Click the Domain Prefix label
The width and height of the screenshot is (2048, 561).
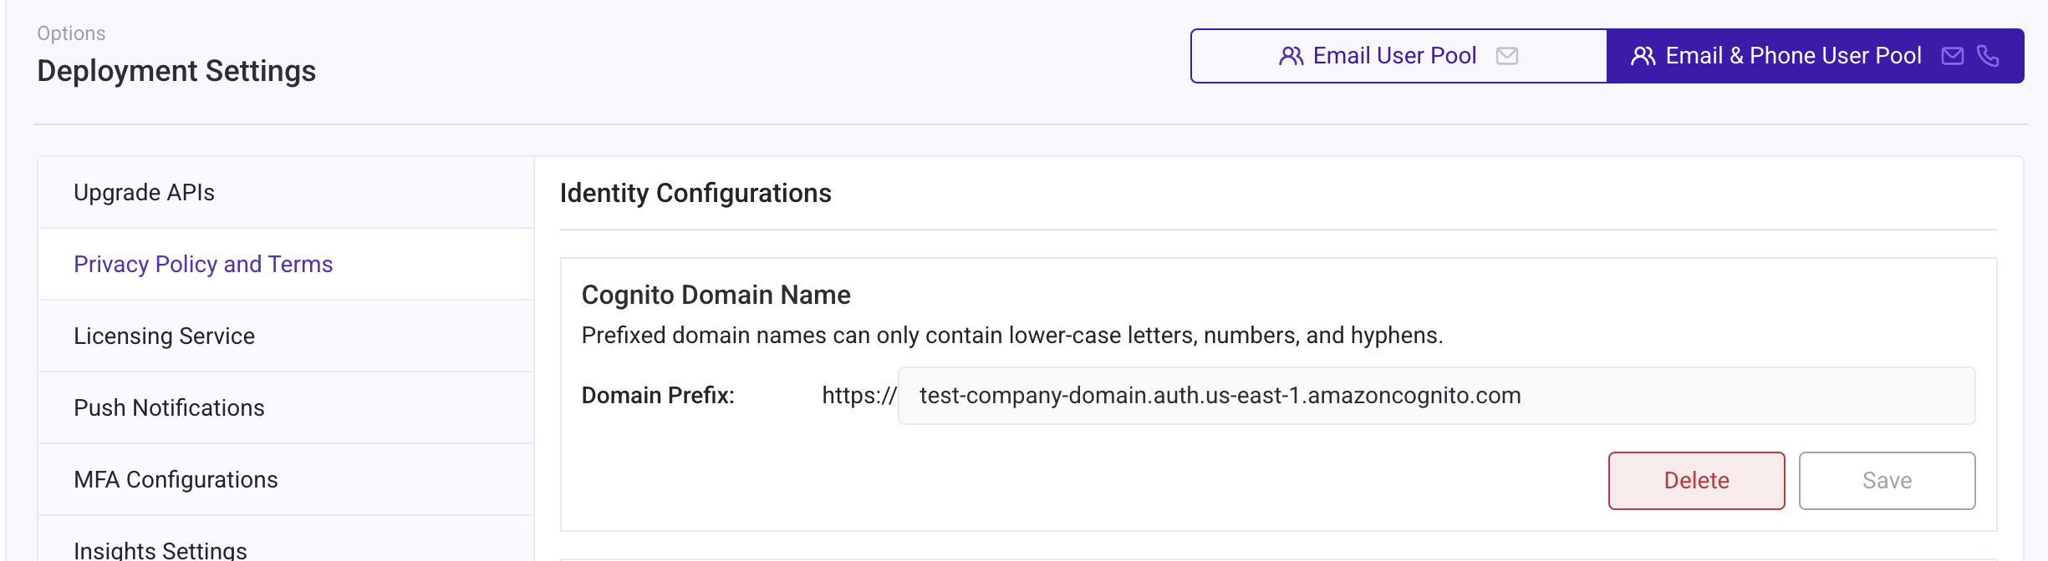click(x=658, y=396)
